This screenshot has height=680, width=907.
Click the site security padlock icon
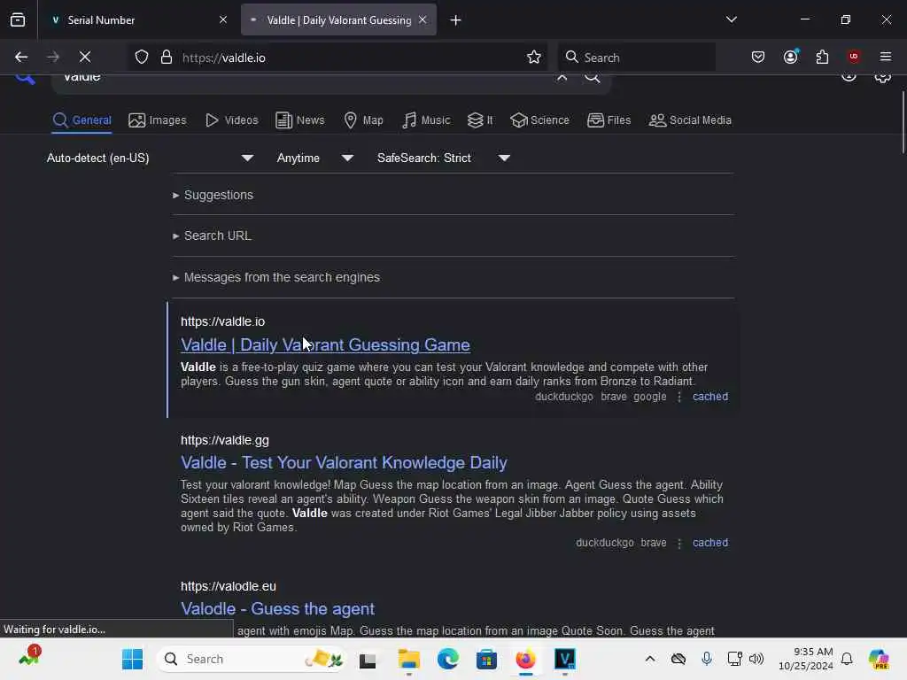pos(167,58)
